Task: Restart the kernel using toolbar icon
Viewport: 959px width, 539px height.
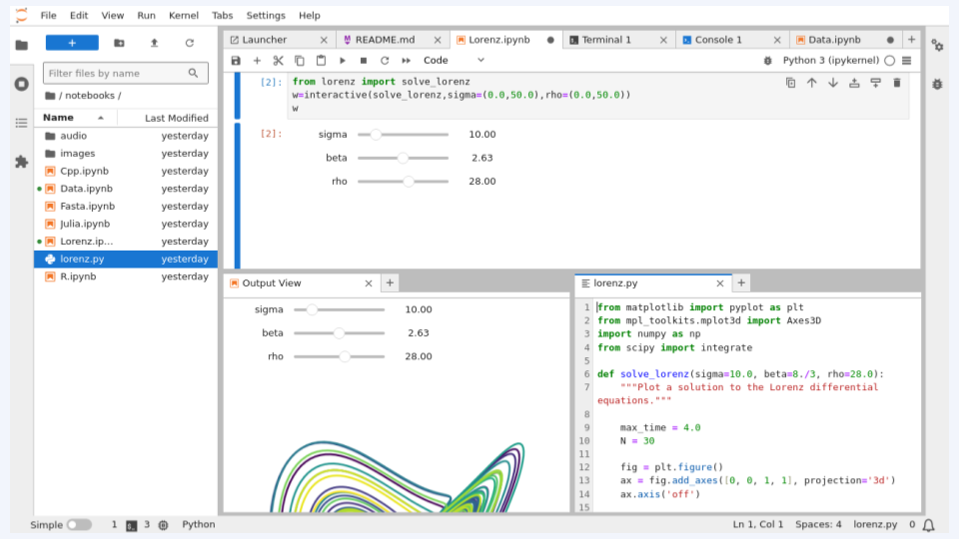Action: (385, 60)
